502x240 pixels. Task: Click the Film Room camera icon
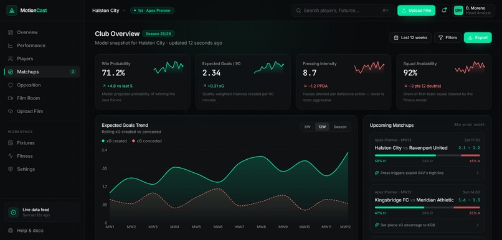pyautogui.click(x=11, y=98)
